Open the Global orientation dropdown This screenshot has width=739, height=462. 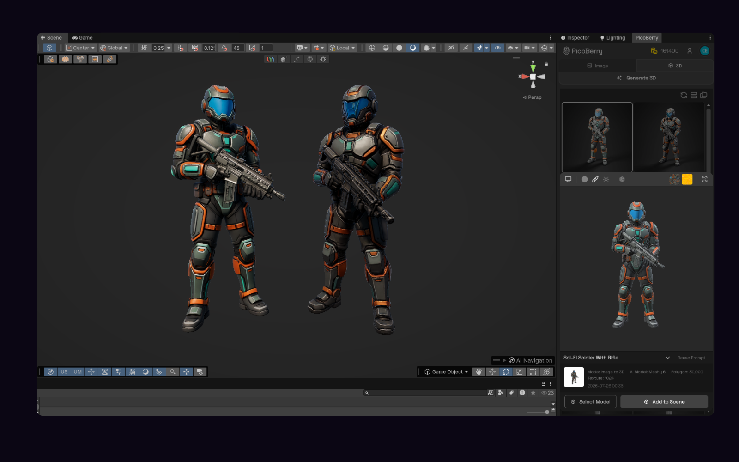[114, 48]
